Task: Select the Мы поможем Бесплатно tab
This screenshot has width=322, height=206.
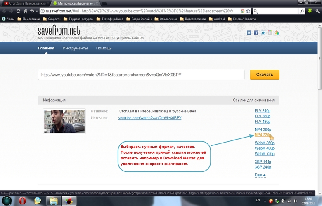Action: click(76, 3)
